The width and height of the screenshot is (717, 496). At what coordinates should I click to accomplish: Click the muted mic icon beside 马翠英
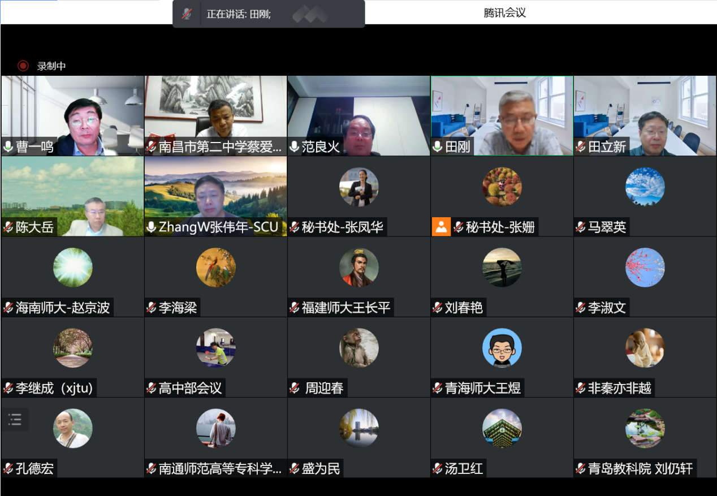(x=581, y=227)
